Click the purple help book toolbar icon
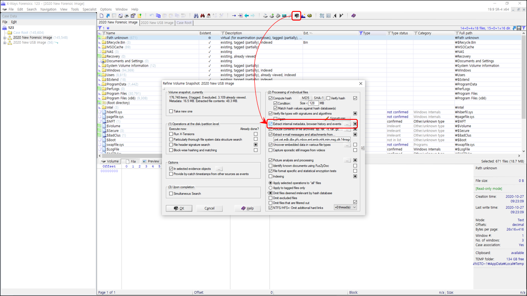This screenshot has width=527, height=296. [x=353, y=16]
